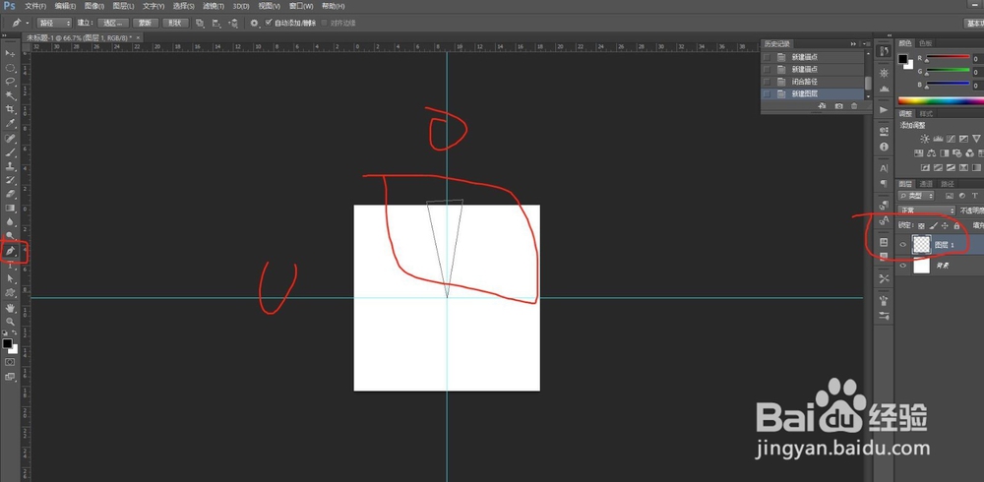Toggle 自动添加/删除 checkbox

[269, 23]
